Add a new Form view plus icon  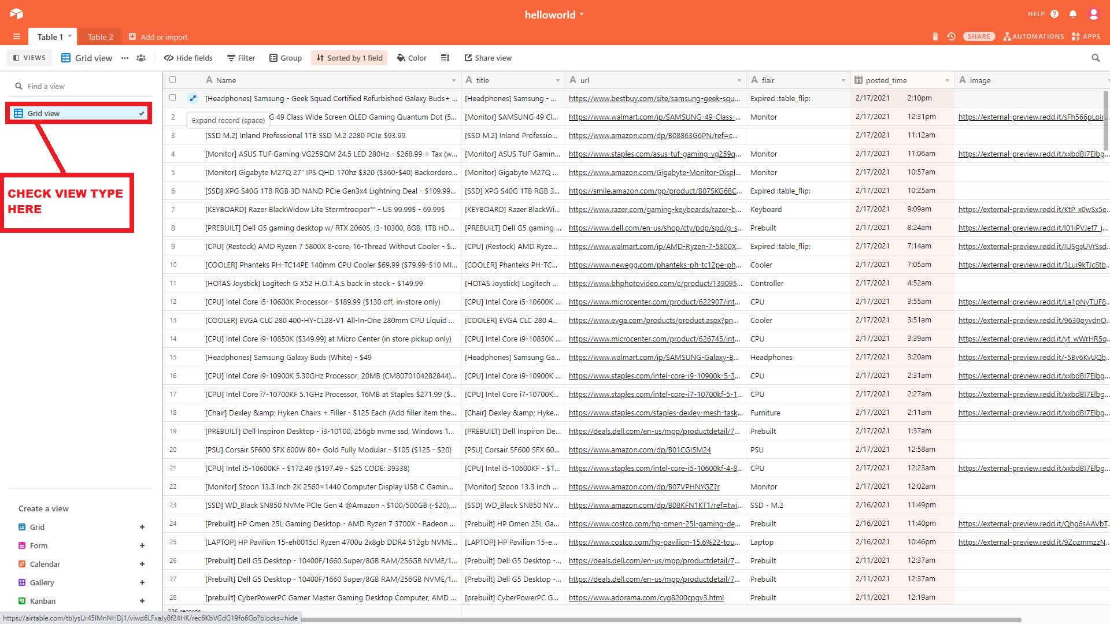[x=142, y=545]
